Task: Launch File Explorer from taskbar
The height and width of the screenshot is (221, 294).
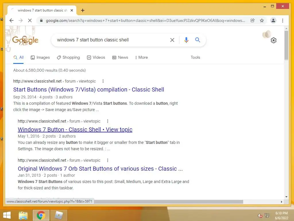Action: click(23, 215)
